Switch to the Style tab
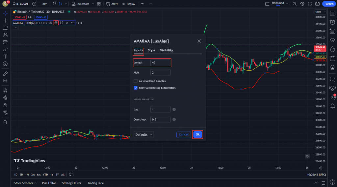337x187 pixels. coord(151,50)
